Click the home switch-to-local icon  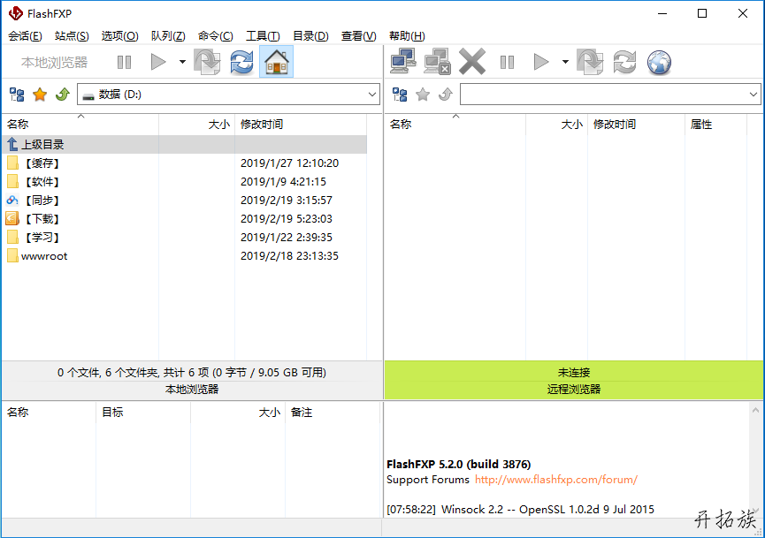(276, 62)
